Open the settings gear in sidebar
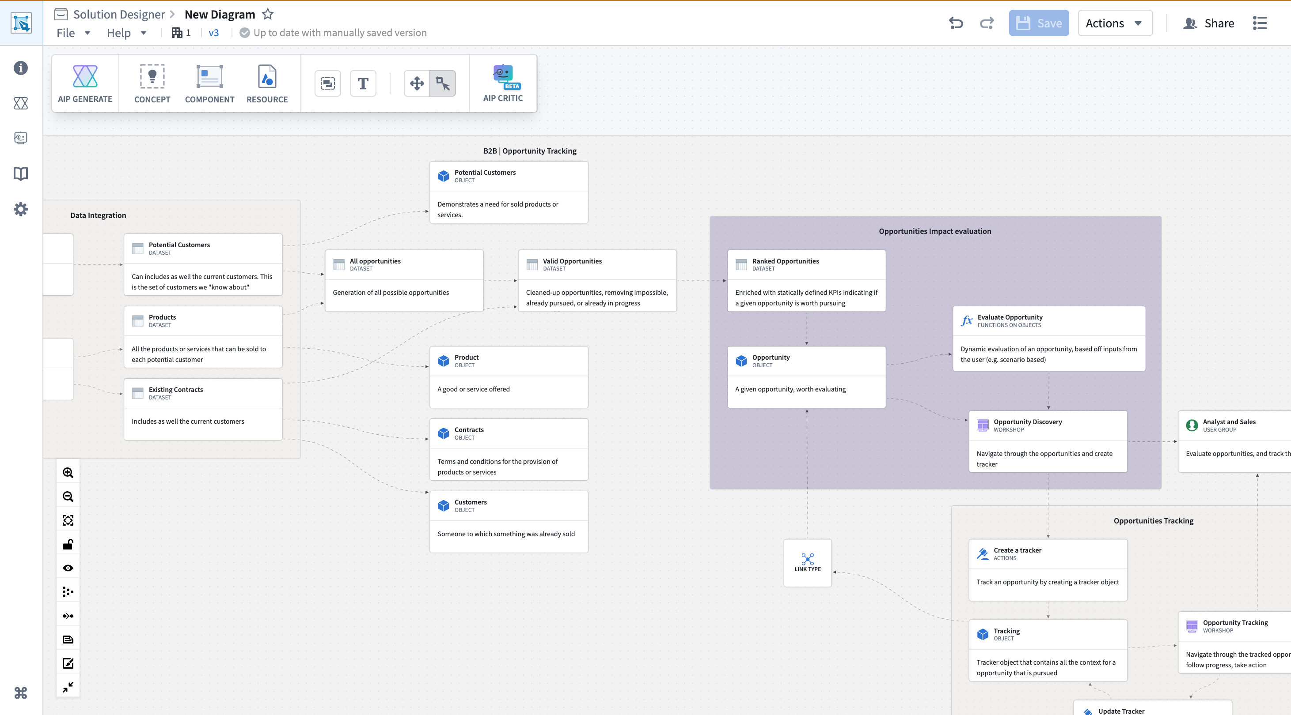 (21, 209)
